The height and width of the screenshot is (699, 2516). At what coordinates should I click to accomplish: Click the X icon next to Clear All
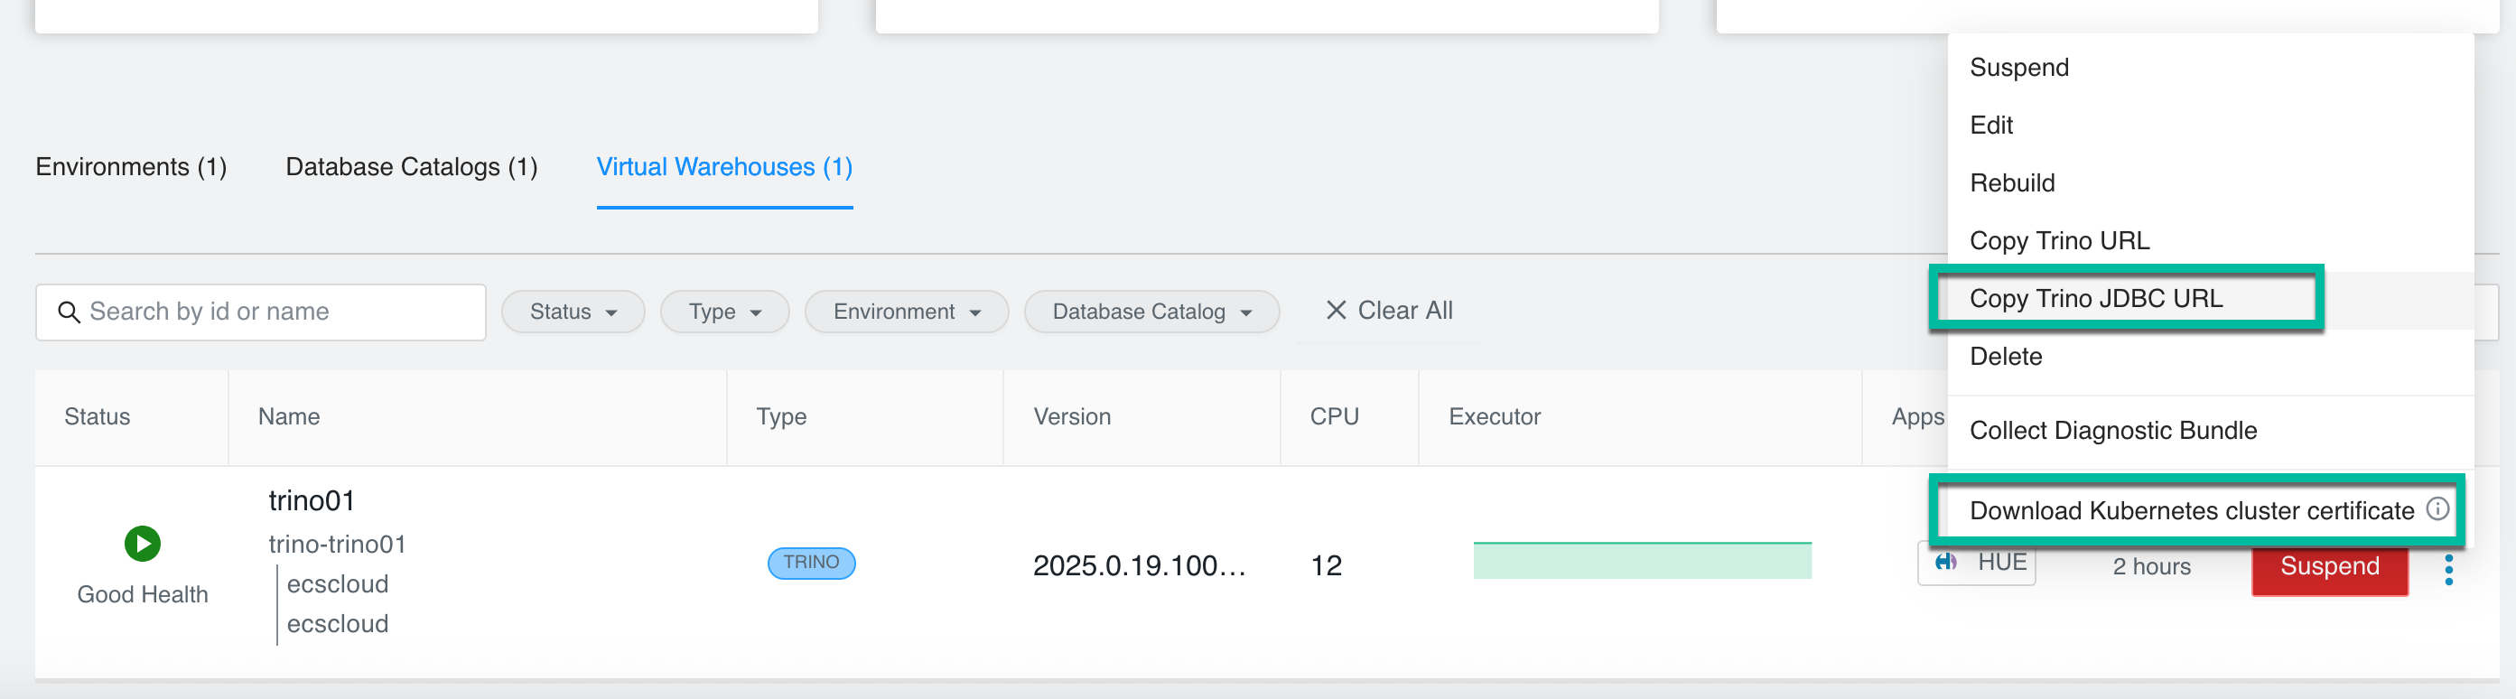[x=1335, y=311]
